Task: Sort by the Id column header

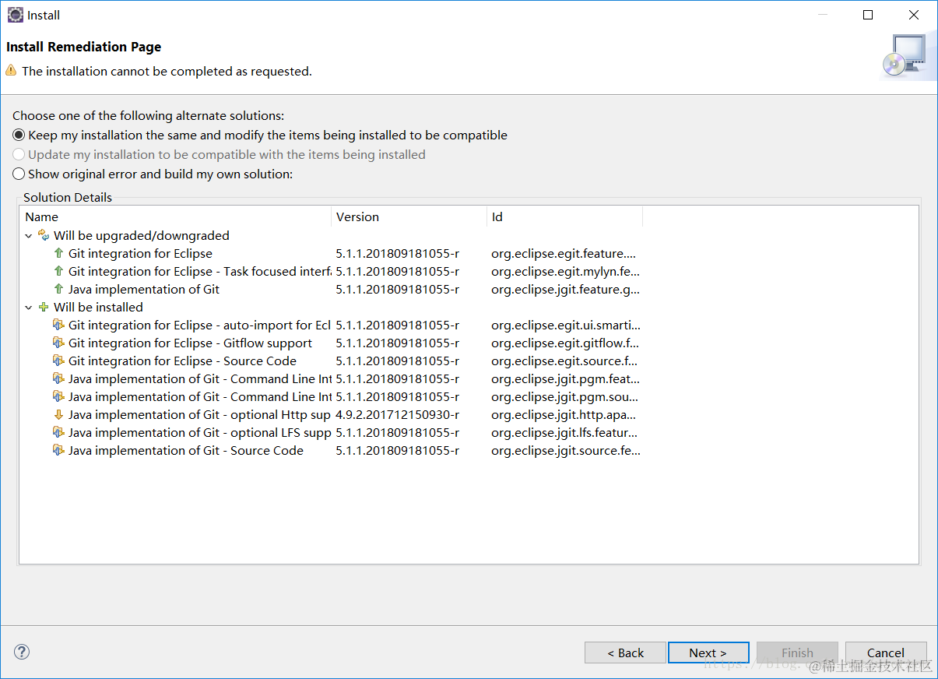Action: pyautogui.click(x=564, y=216)
